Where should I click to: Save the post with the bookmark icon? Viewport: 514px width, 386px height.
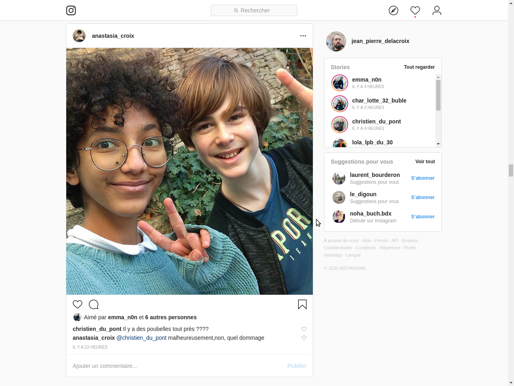click(x=302, y=304)
